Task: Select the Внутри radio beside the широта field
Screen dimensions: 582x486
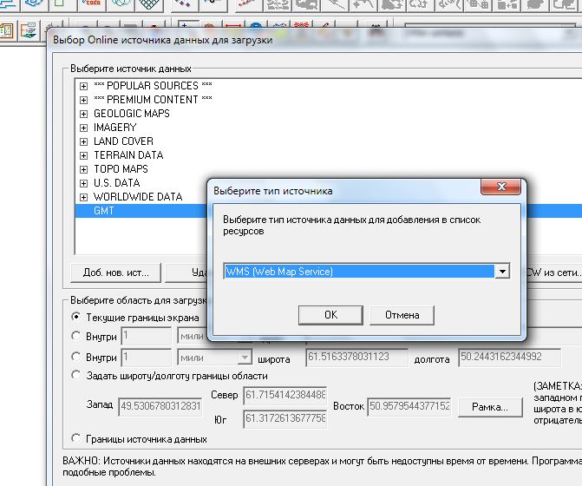Action: tap(77, 357)
